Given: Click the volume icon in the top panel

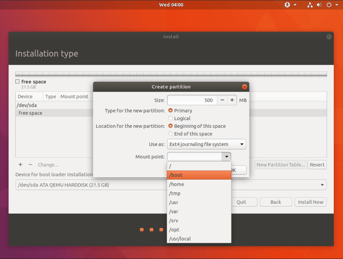Looking at the screenshot, I should 319,5.
